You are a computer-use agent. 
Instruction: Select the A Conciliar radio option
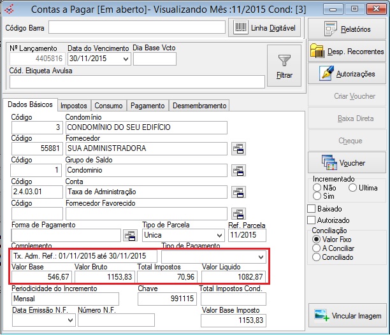pyautogui.click(x=316, y=248)
